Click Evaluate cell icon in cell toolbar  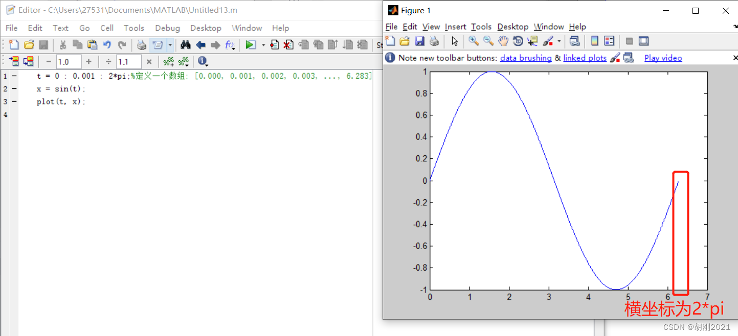(14, 61)
